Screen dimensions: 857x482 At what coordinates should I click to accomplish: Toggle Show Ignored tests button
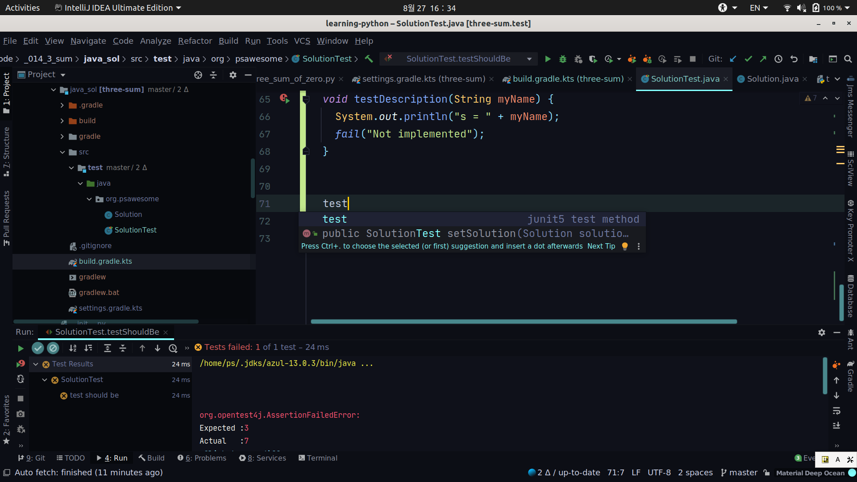click(53, 348)
